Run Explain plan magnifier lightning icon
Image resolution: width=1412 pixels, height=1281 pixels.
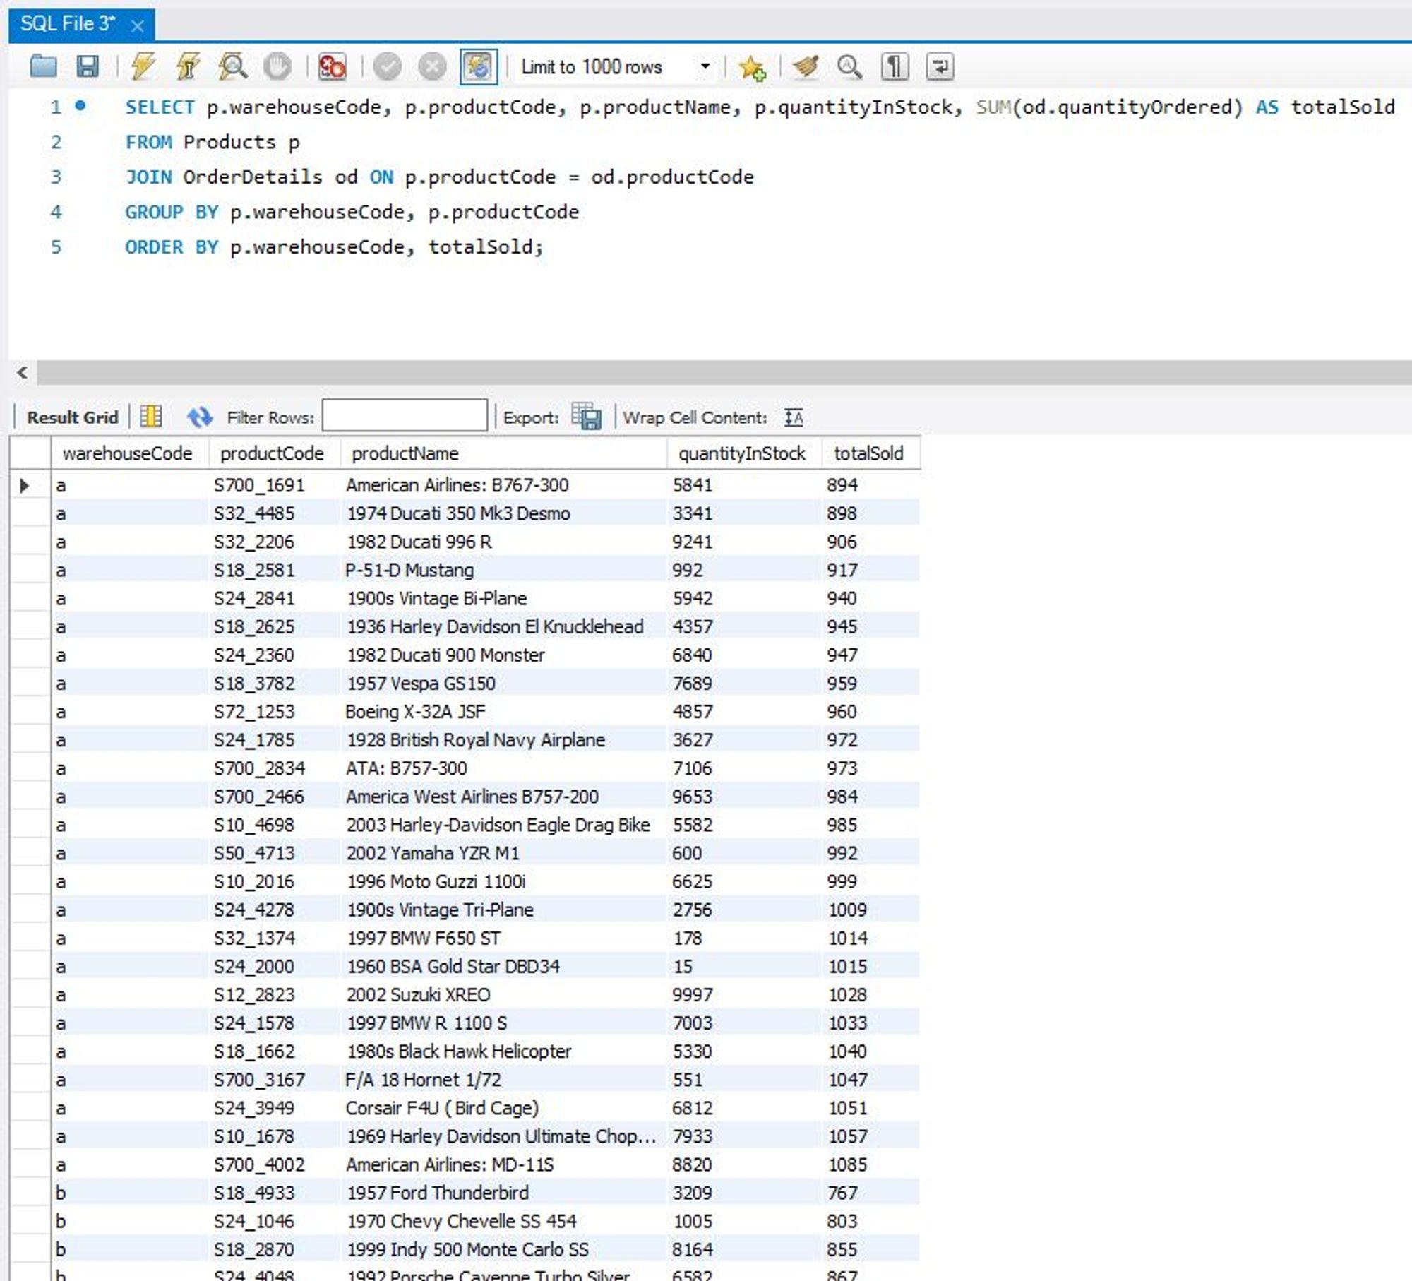point(232,66)
